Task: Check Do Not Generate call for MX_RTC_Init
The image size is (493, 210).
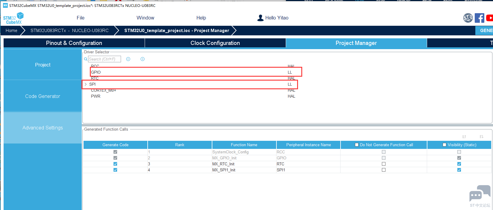Action: [x=384, y=164]
